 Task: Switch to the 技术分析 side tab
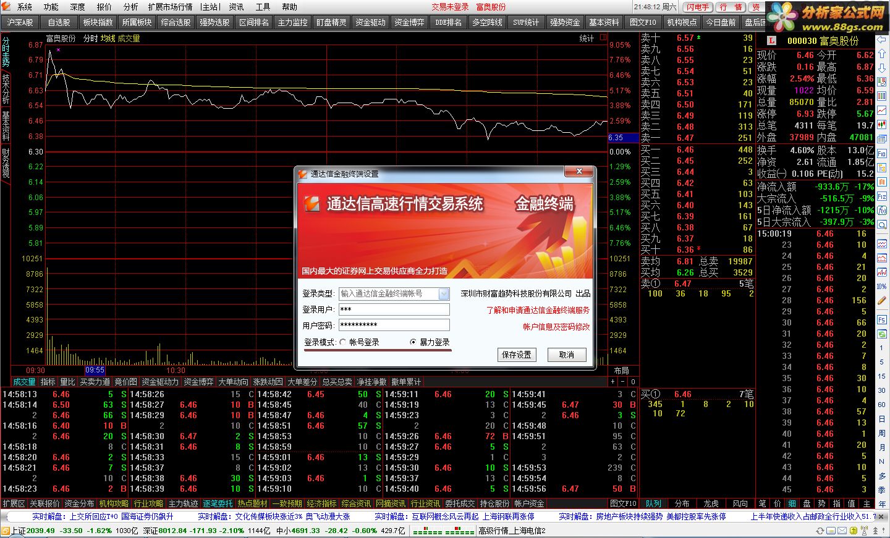point(6,88)
